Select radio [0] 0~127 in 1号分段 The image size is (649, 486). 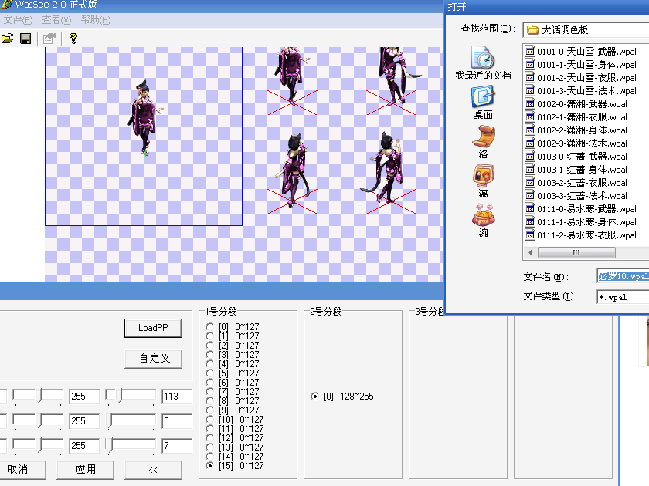tap(210, 327)
